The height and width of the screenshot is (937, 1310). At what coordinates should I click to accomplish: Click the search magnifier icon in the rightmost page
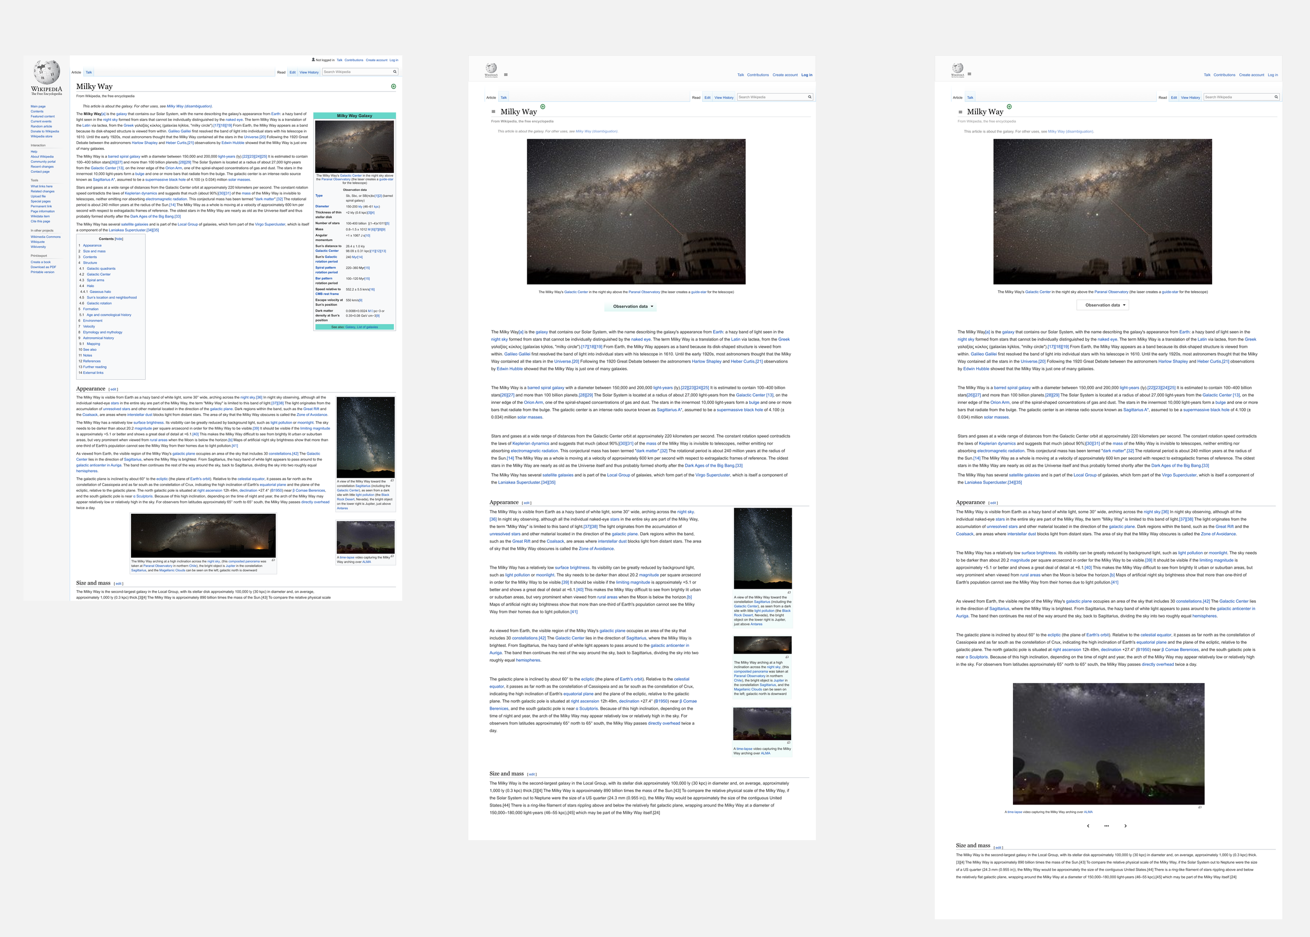(x=1276, y=97)
